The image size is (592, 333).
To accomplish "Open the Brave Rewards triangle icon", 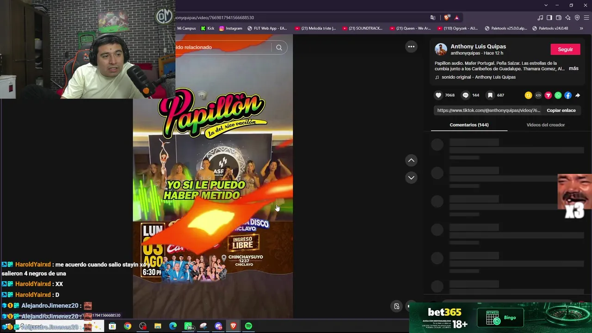I will pos(456,18).
